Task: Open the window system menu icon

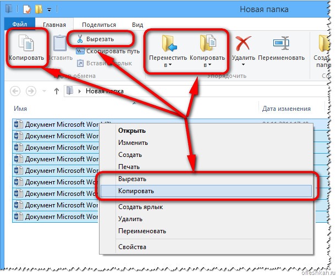Action: [9, 9]
